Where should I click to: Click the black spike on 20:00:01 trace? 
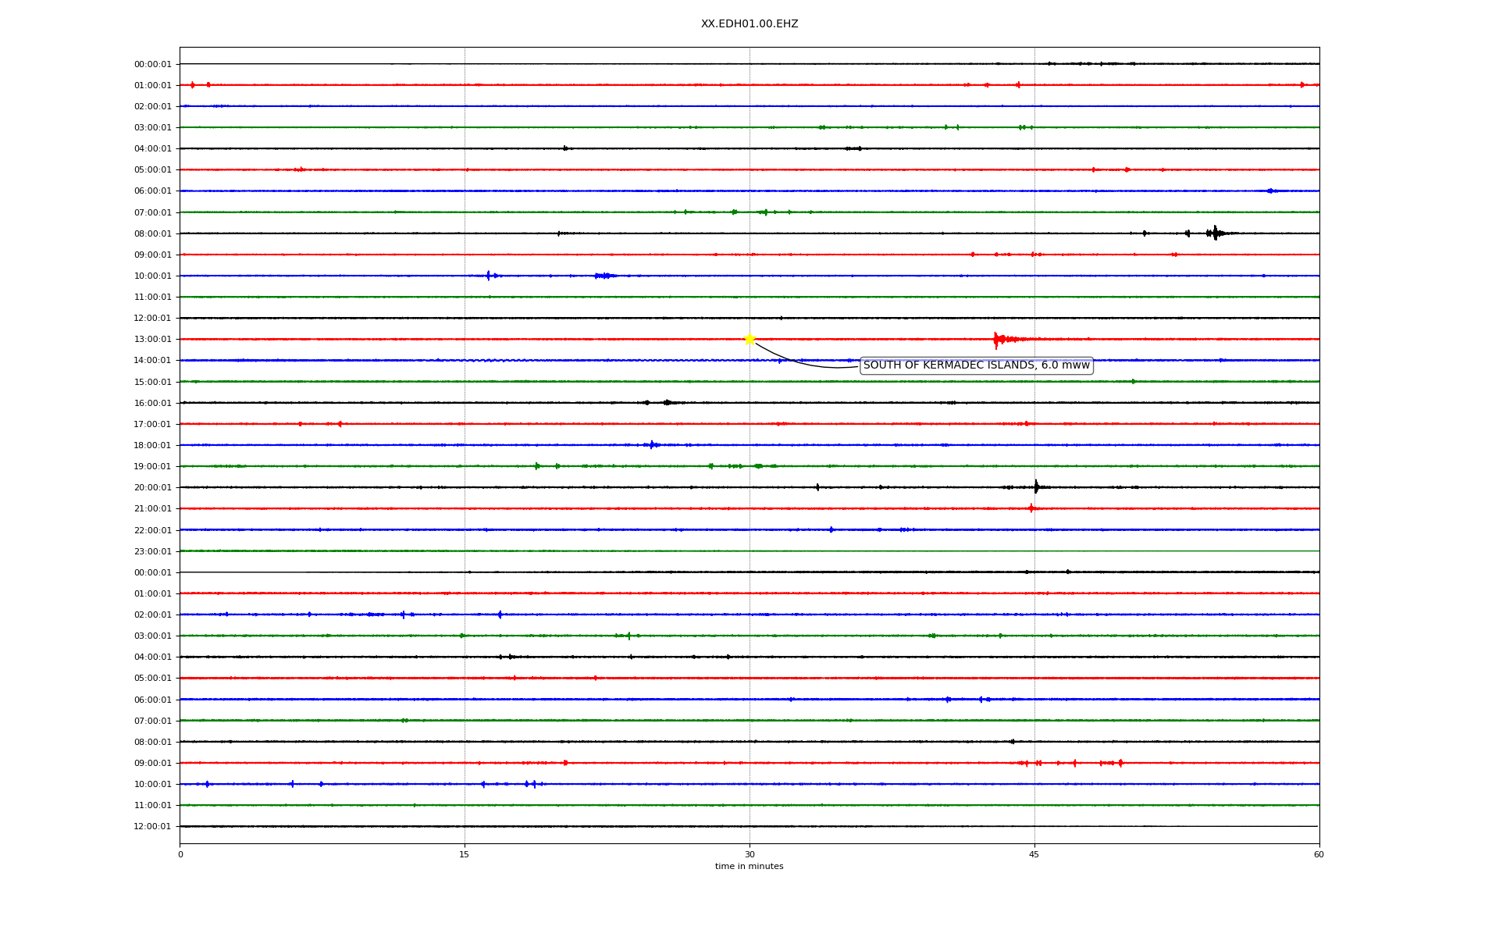pyautogui.click(x=1036, y=487)
